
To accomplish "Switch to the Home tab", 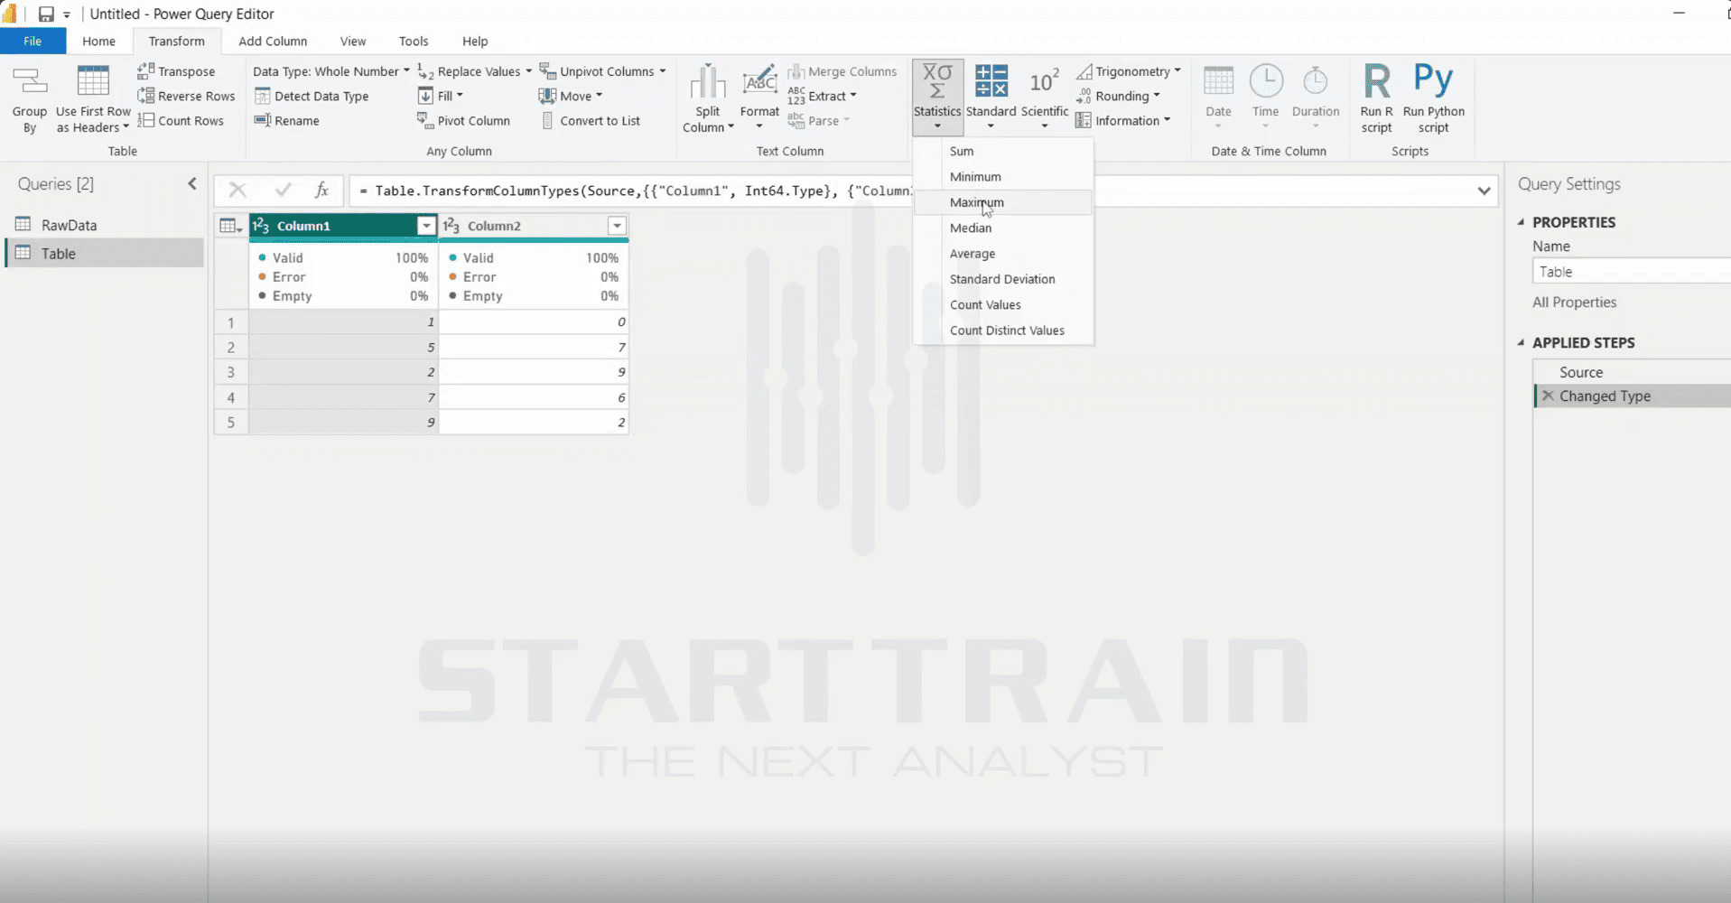I will click(x=98, y=42).
